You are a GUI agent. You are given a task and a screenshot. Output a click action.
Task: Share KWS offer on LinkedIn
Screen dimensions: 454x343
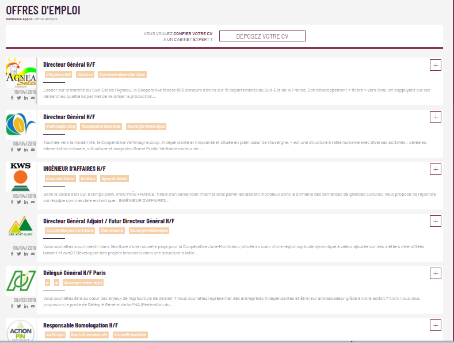coord(26,202)
